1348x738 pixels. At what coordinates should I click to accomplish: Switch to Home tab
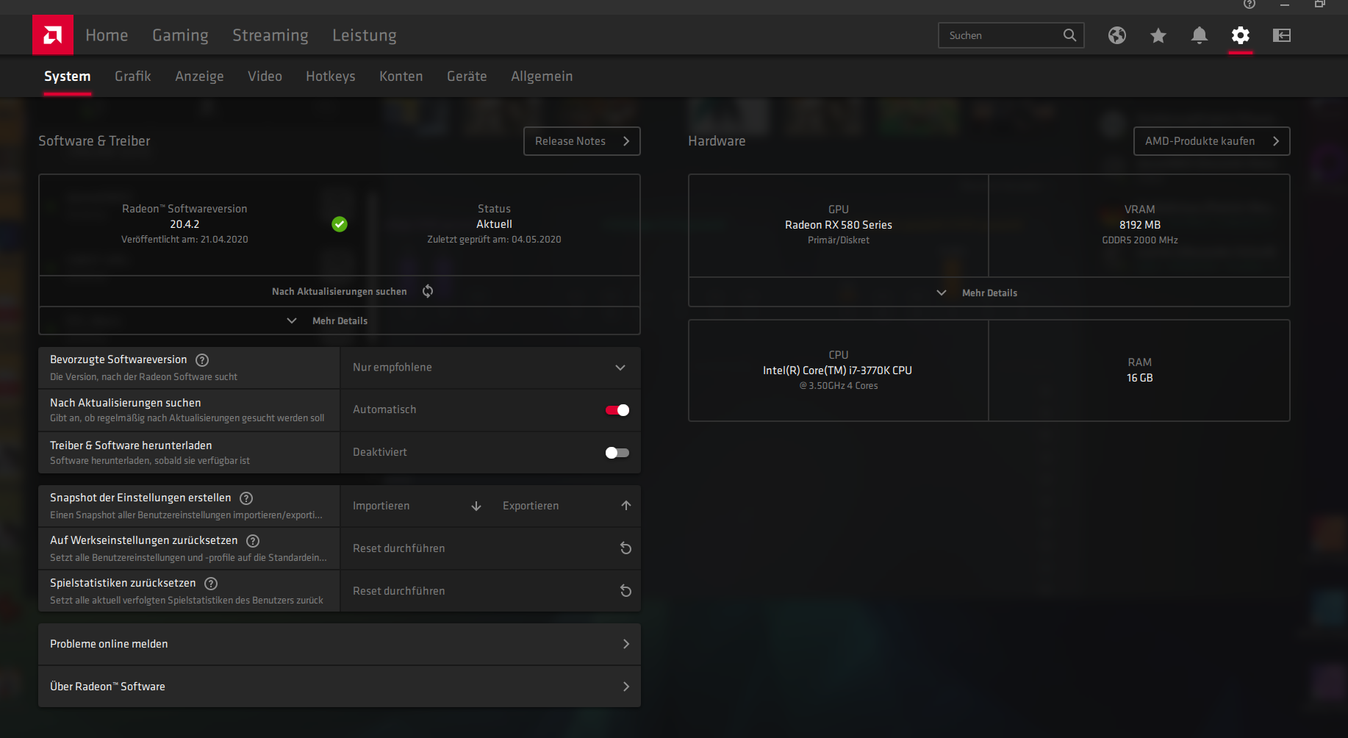[107, 35]
